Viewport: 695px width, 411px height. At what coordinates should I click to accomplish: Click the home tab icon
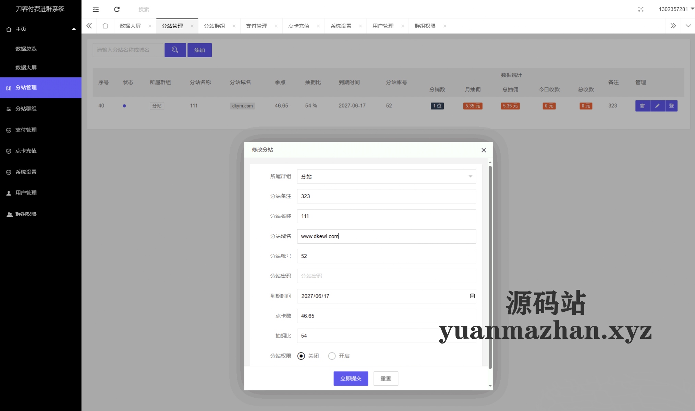click(105, 26)
